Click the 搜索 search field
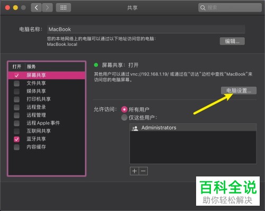This screenshot has height=211, width=265. 230,7
